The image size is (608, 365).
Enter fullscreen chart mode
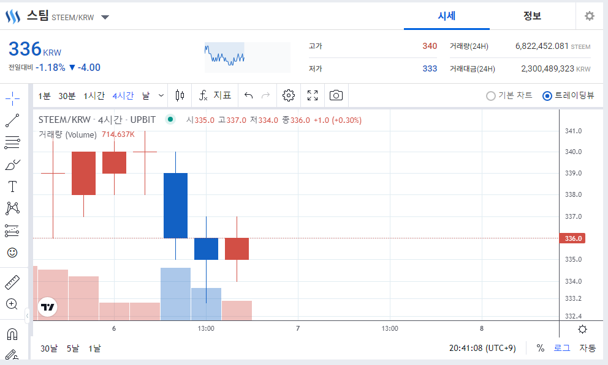click(313, 95)
